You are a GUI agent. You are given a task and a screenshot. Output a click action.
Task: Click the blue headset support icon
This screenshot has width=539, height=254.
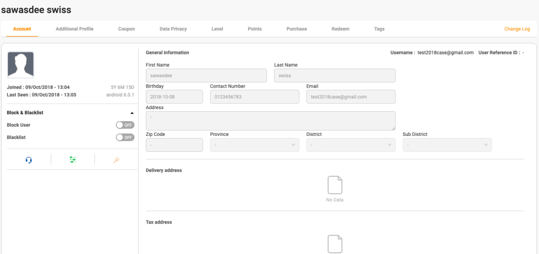tap(28, 160)
